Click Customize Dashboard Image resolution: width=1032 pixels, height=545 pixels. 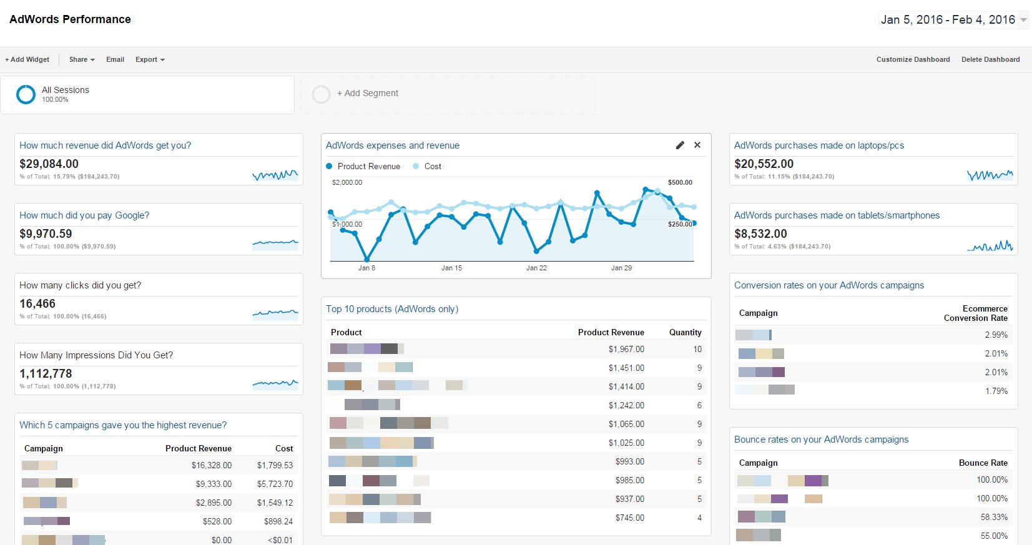tap(913, 59)
